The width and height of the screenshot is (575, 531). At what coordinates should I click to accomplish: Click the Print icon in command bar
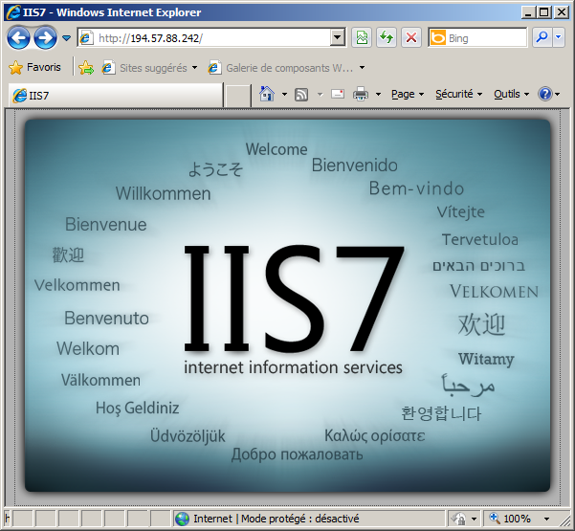click(361, 94)
